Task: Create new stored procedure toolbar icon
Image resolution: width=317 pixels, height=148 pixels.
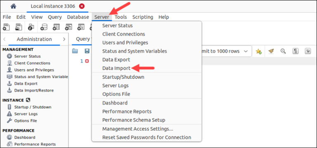Action: [81, 27]
